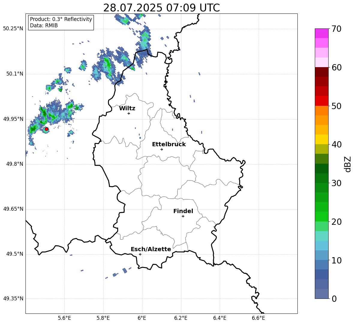Click the 20 tick on the colorbar
This screenshot has width=355, height=324.
point(336,222)
